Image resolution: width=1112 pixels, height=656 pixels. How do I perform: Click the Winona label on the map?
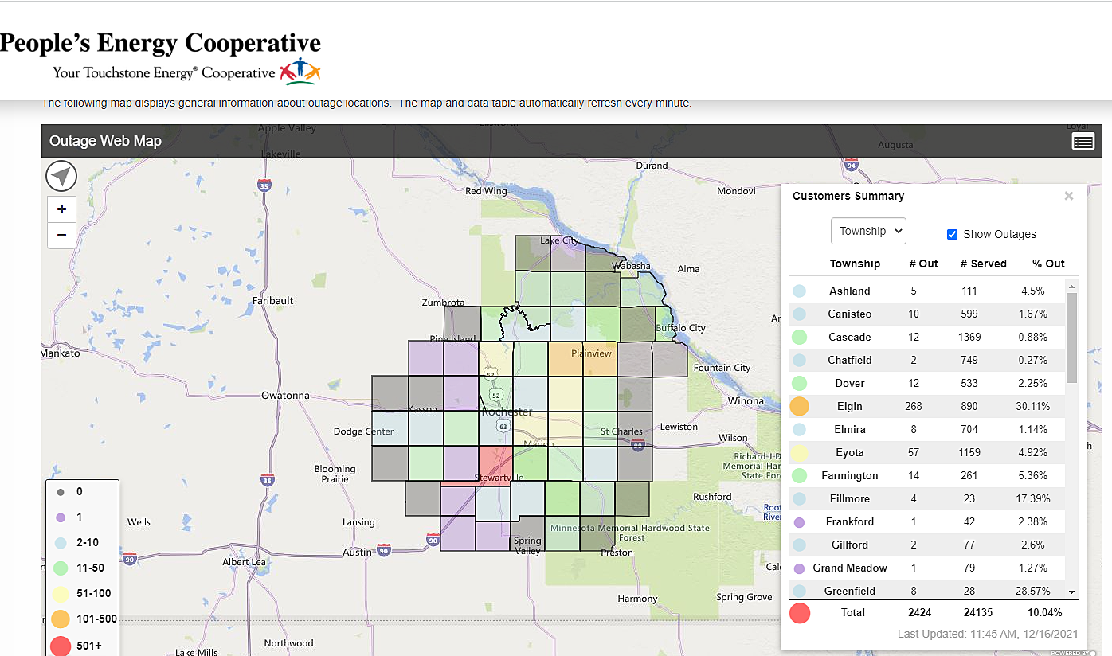746,401
